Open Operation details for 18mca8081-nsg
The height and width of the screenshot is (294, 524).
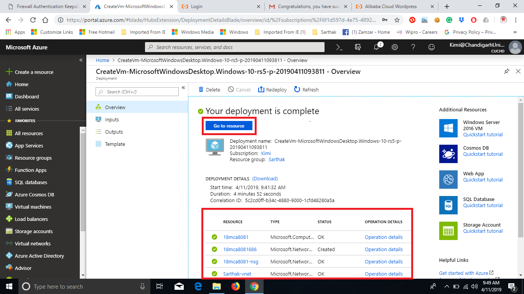(x=384, y=261)
